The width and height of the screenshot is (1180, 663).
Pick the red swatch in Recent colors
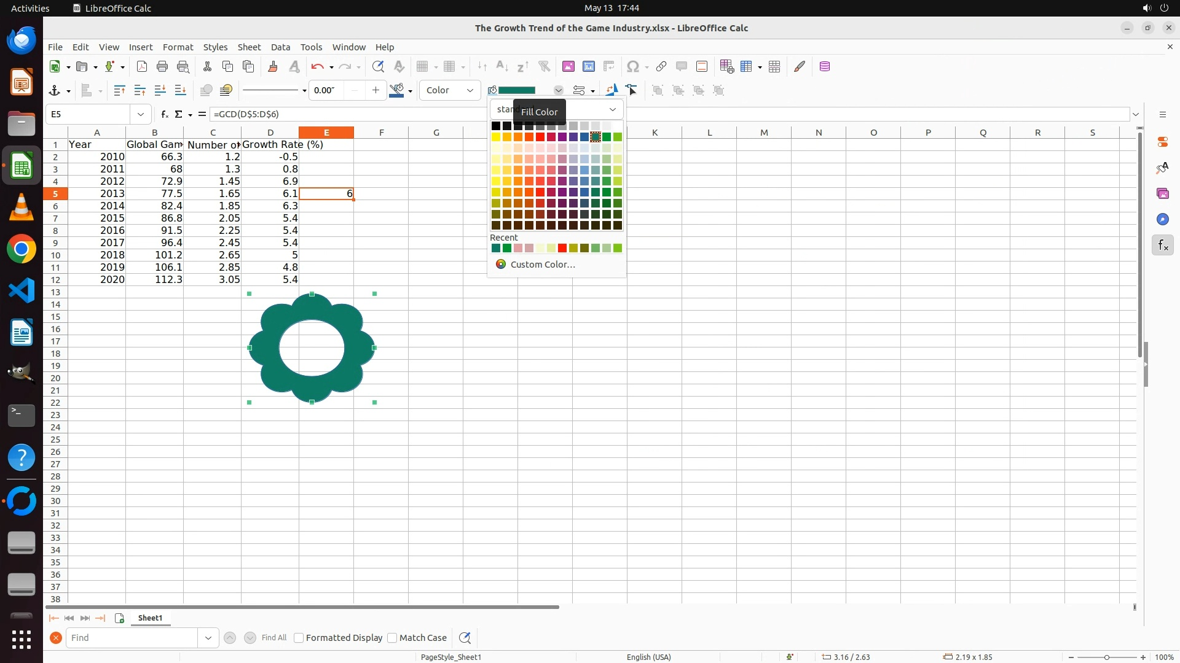[562, 248]
